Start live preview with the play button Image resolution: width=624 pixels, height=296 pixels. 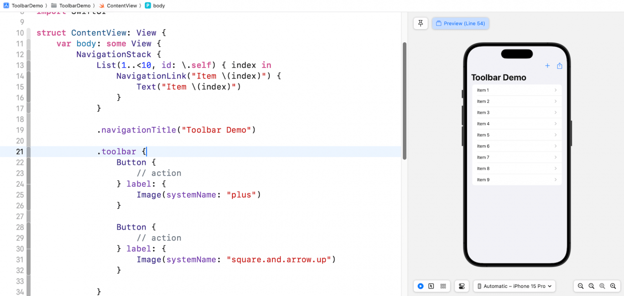click(x=420, y=286)
